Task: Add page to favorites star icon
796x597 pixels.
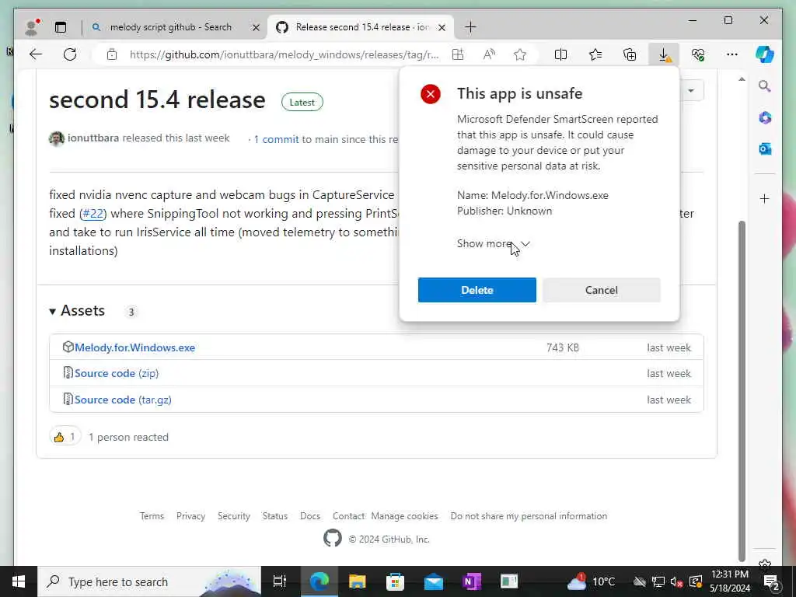Action: tap(520, 54)
